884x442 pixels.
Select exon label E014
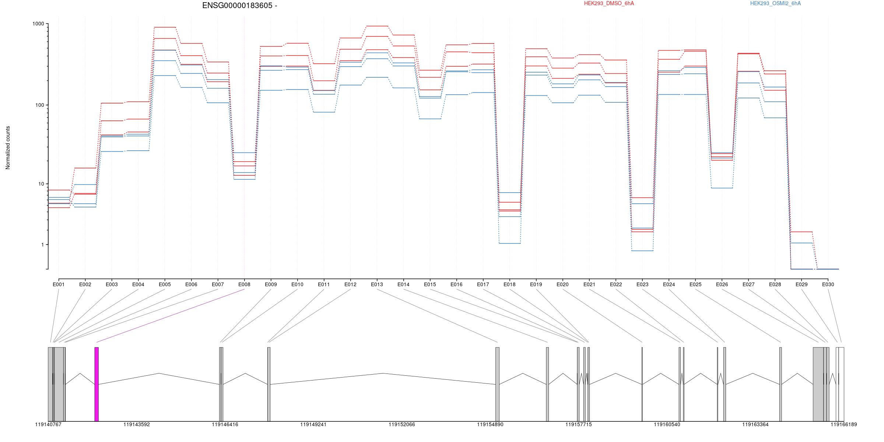403,284
